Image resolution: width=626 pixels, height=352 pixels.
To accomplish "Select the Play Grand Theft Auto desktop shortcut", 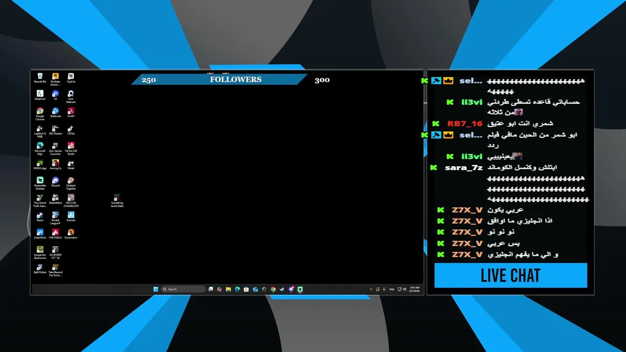I will (40, 201).
